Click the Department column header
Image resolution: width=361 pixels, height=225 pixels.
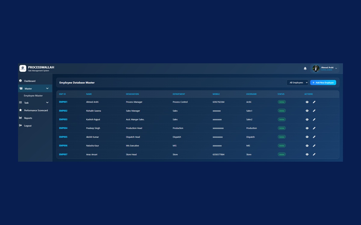point(179,94)
